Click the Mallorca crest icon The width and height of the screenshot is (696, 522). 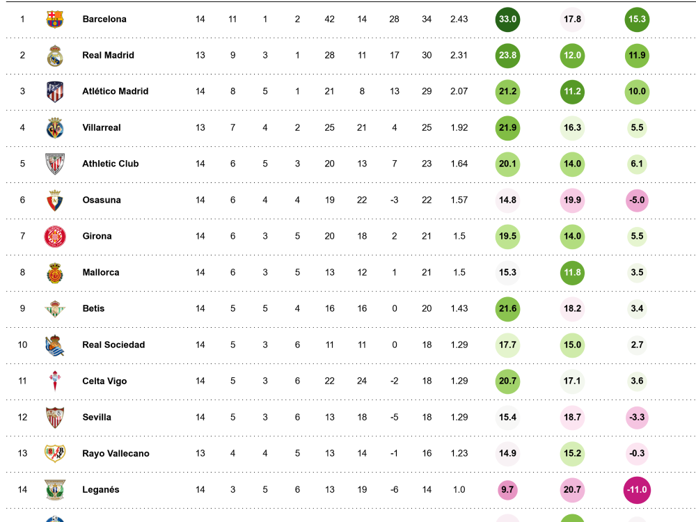55,273
